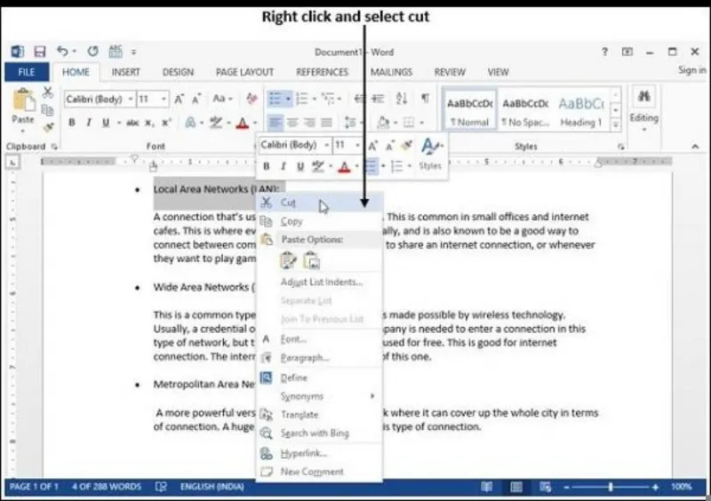Select Cut from the context menu

click(320, 203)
